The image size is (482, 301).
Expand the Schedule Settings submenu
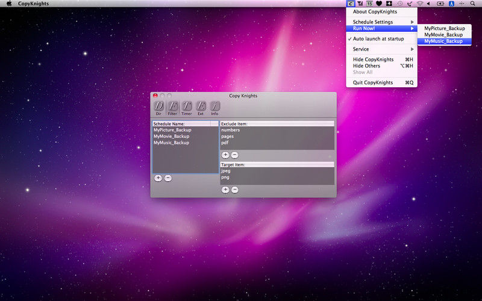pyautogui.click(x=381, y=22)
